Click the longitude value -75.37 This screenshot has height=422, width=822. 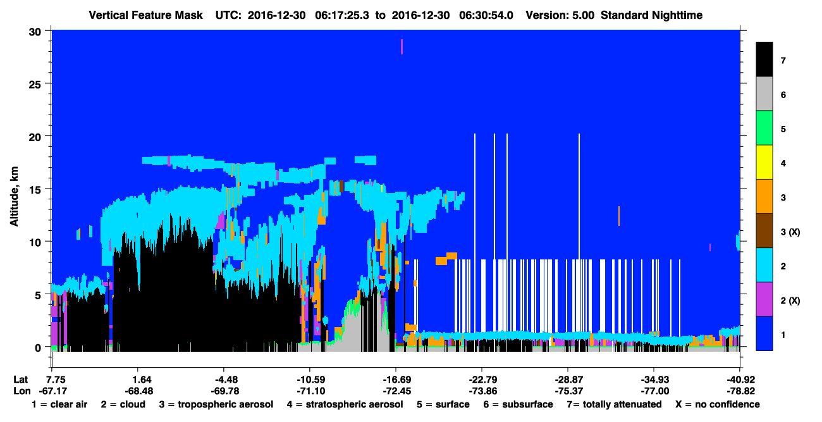(x=568, y=391)
